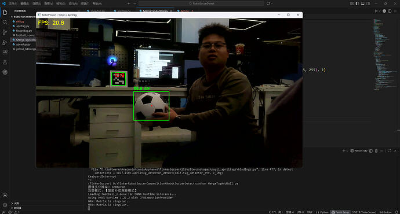Image resolution: width=400 pixels, height=214 pixels.
Task: Toggle the secondary side bar
Action: tap(368, 3)
